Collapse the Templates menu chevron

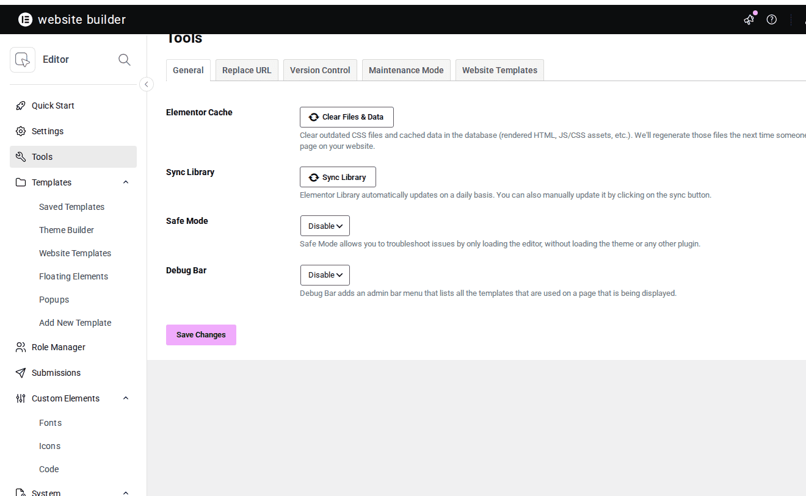[126, 182]
